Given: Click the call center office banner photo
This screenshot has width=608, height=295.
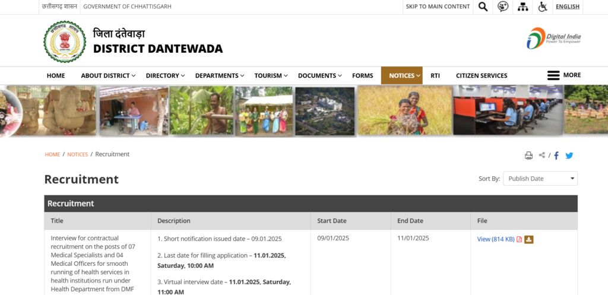Looking at the screenshot, I should click(x=508, y=110).
